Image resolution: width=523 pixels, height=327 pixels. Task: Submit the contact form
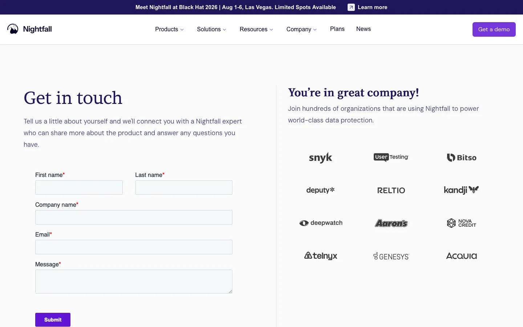[x=53, y=320]
